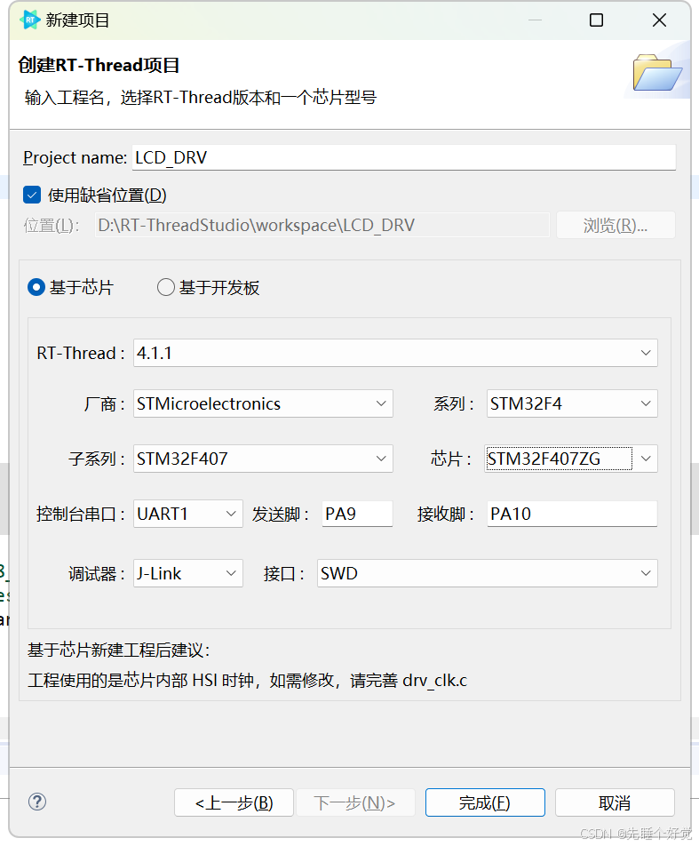
Task: Click the 调试器 label
Action: 97,573
